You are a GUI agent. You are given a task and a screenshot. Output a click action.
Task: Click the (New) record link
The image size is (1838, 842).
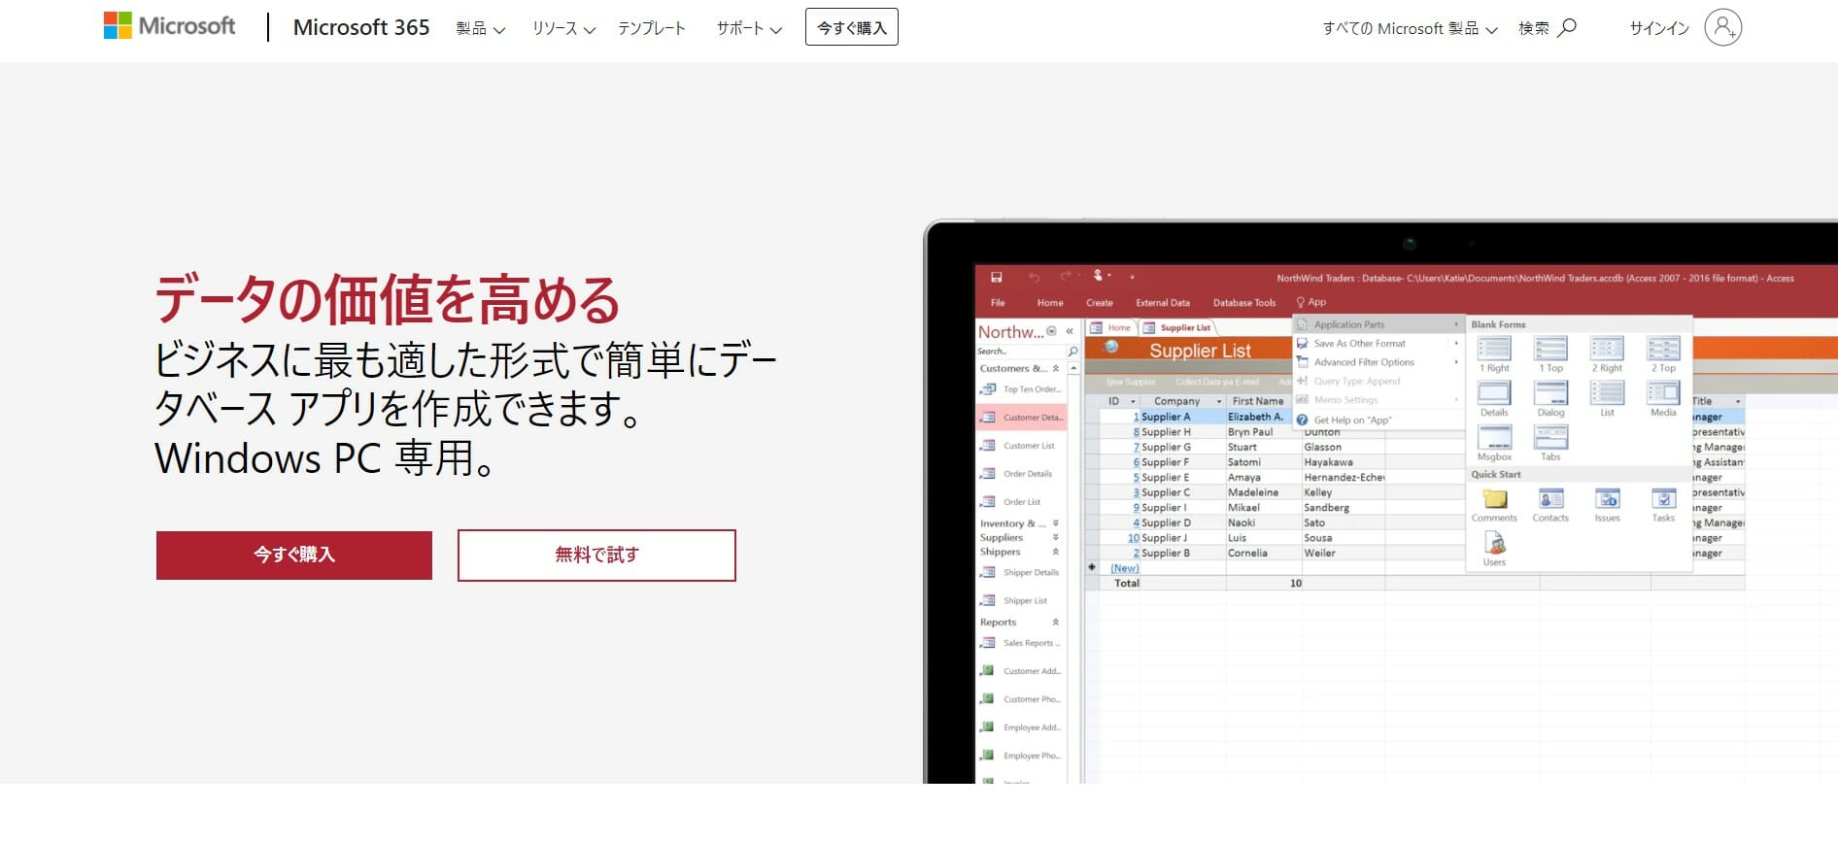click(x=1125, y=568)
